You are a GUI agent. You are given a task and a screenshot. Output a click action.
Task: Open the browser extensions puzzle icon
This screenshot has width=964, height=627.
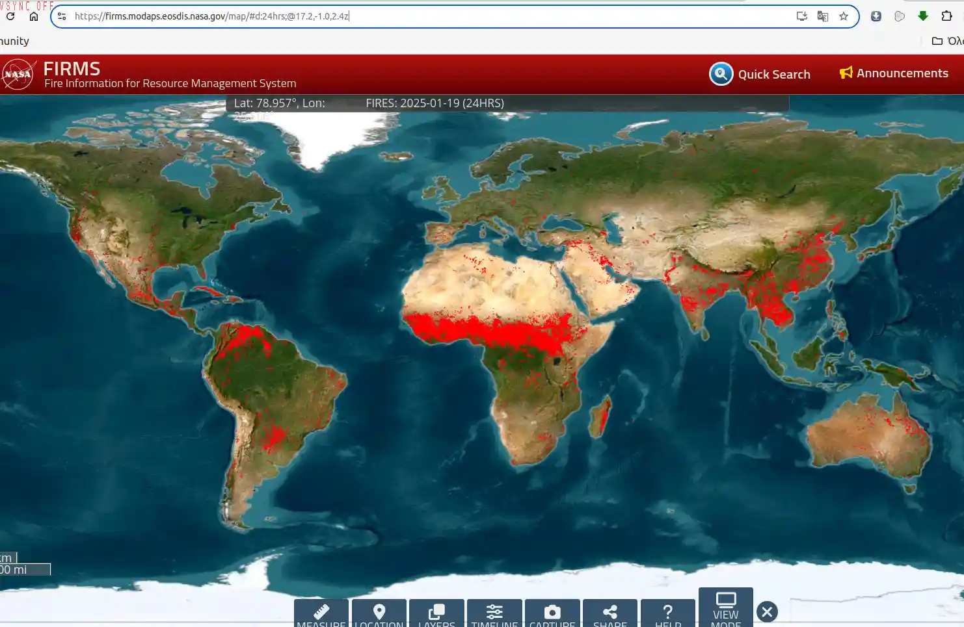point(947,16)
